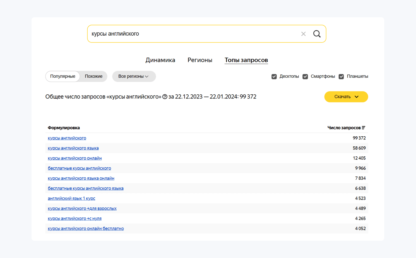This screenshot has width=416, height=258.
Task: Click the Общее число запросов summary text
Action: 151,97
